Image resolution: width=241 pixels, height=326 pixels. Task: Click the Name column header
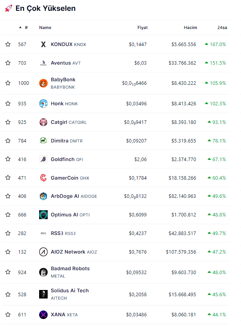(45, 27)
